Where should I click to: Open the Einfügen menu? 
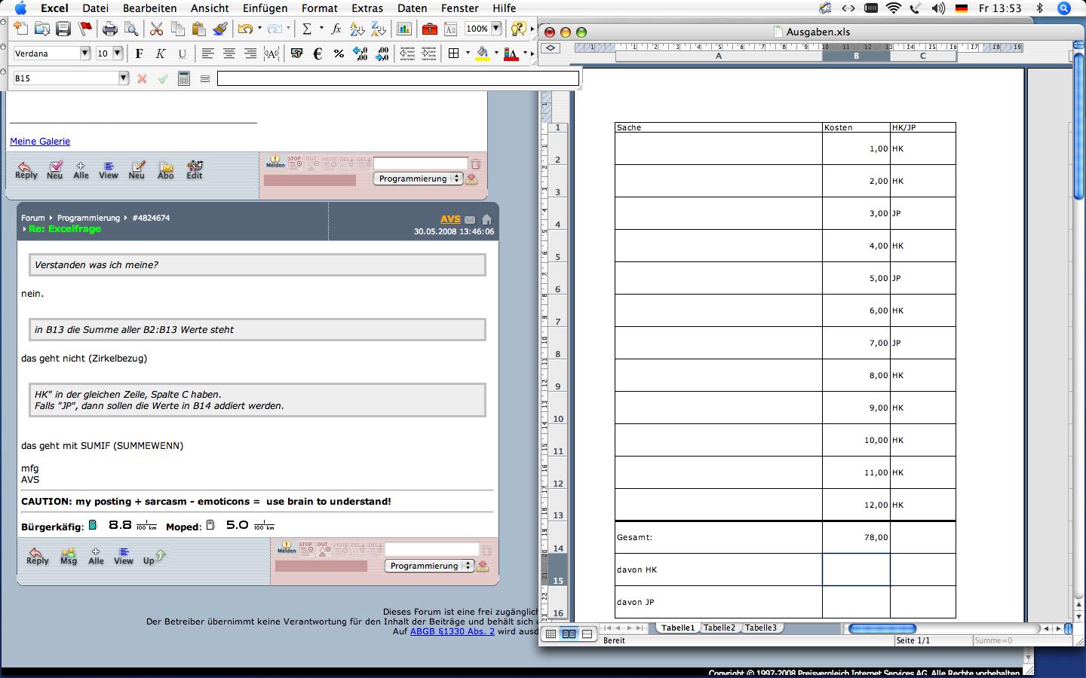(x=265, y=8)
